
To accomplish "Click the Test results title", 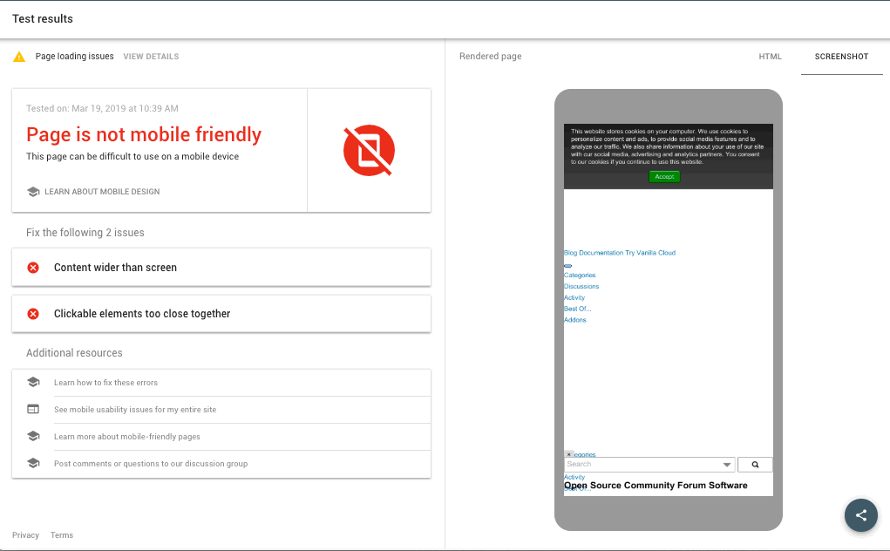I will point(43,18).
